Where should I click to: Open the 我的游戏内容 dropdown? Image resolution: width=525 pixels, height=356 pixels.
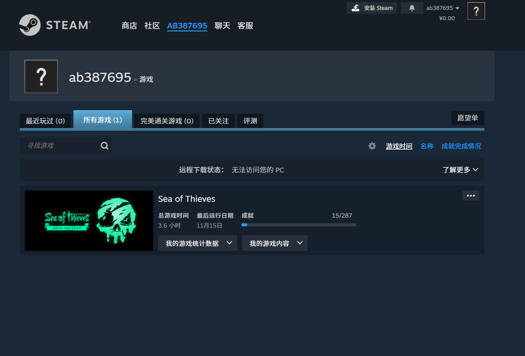pyautogui.click(x=275, y=243)
